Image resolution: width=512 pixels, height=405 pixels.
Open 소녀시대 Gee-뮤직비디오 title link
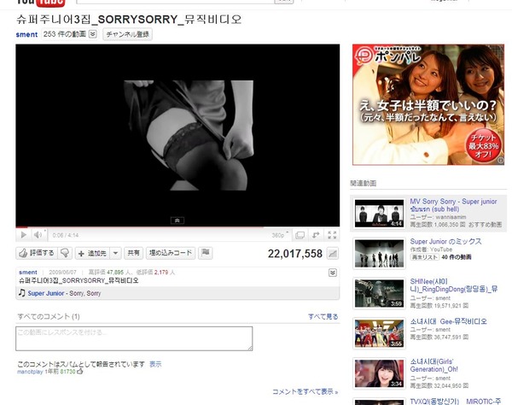coord(448,321)
